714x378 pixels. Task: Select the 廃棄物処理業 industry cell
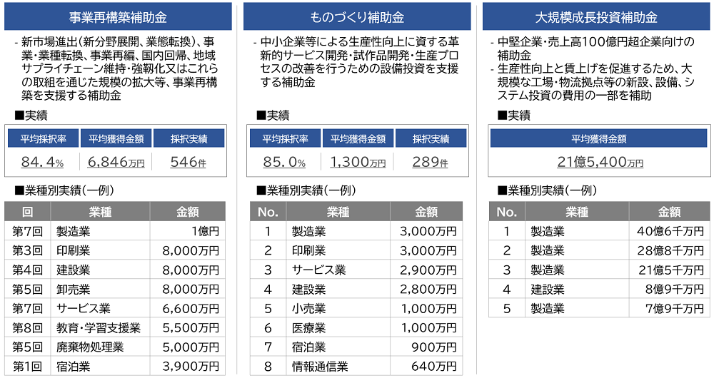pyautogui.click(x=100, y=347)
